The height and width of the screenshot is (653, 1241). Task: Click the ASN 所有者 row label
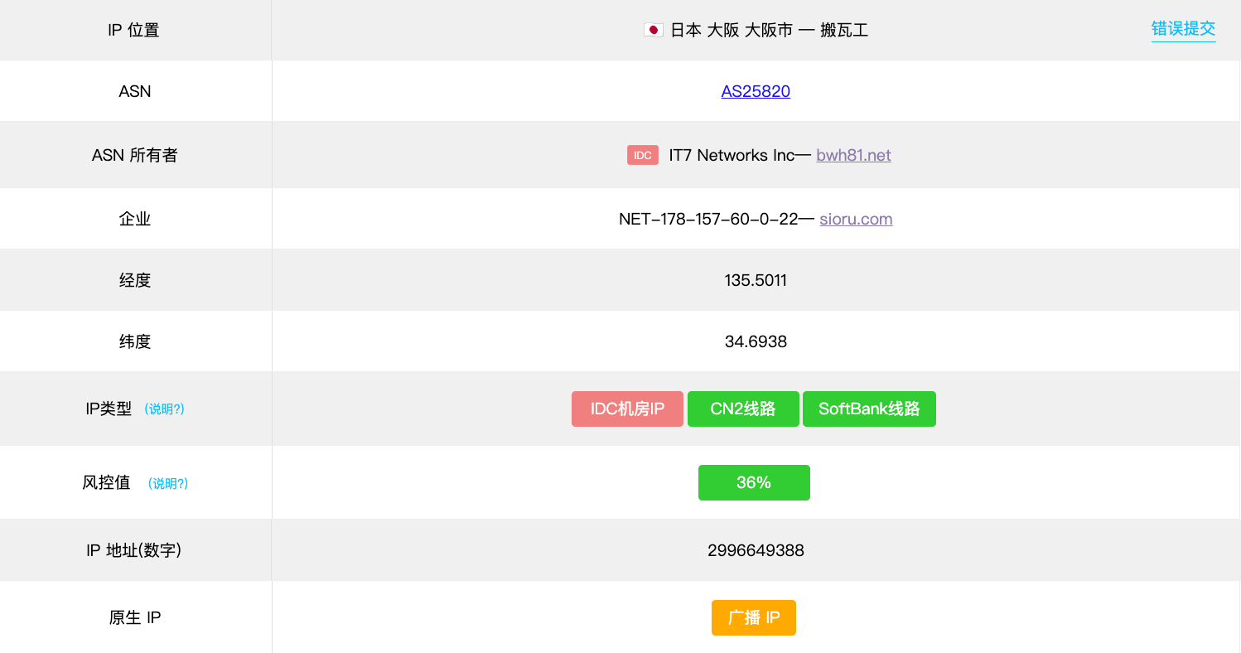(135, 155)
